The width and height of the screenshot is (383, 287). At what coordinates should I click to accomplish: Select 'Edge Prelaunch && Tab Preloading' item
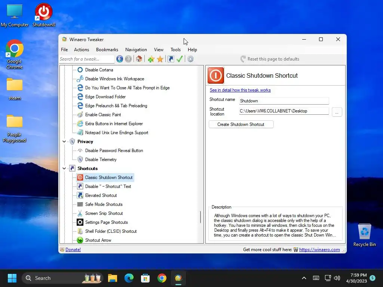click(x=116, y=106)
